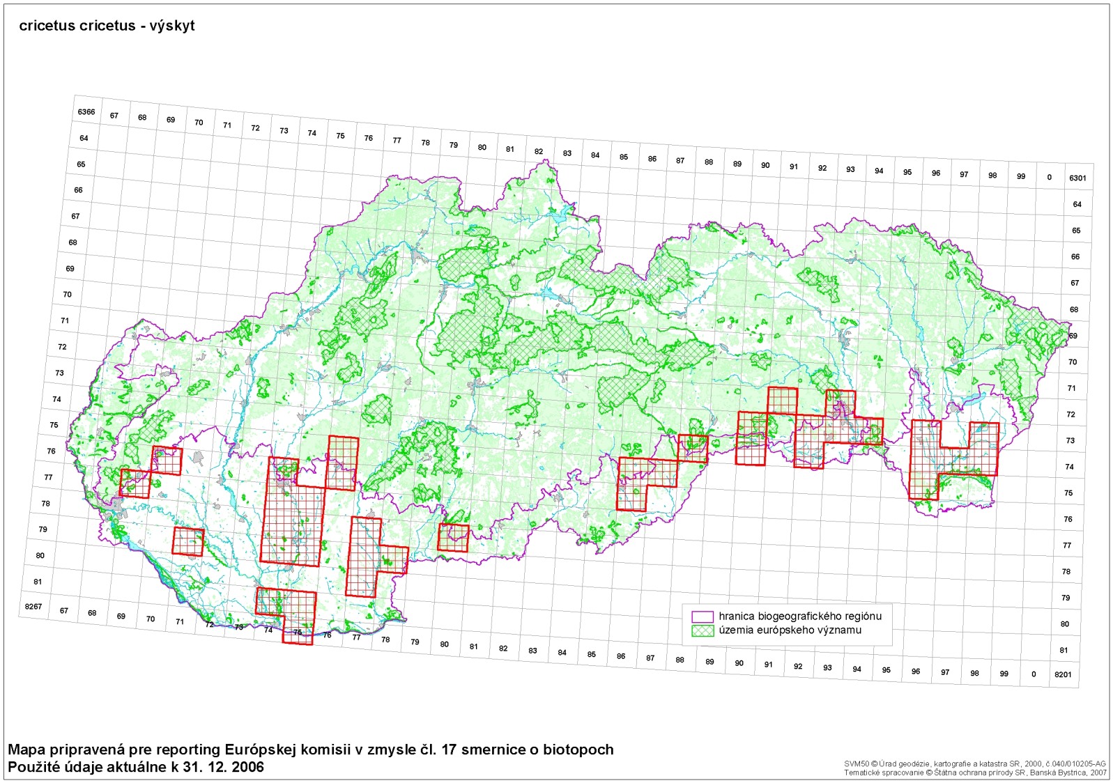This screenshot has height=783, width=1113.
Task: Select legend text 'hranica biogeografického regiónu'
Action: pos(800,617)
